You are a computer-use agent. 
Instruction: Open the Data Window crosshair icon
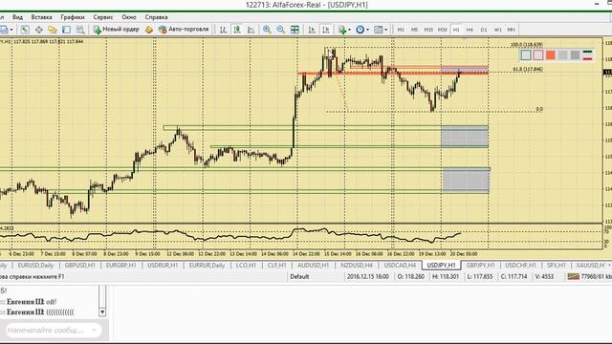[39, 30]
